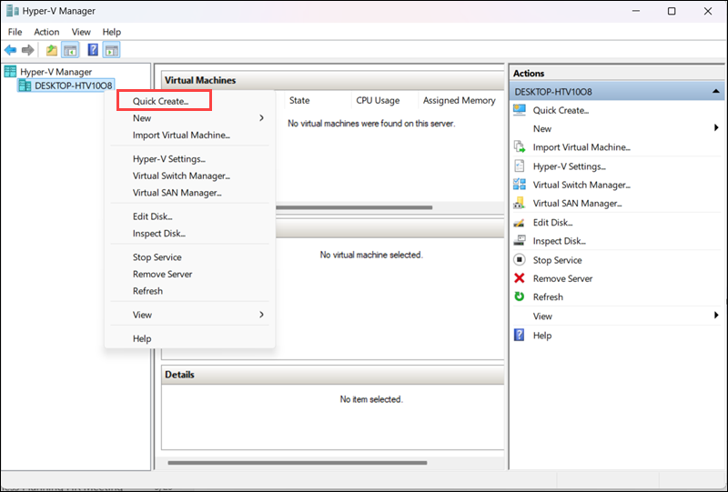Click Import Virtual Machine icon in Actions pane

click(520, 147)
